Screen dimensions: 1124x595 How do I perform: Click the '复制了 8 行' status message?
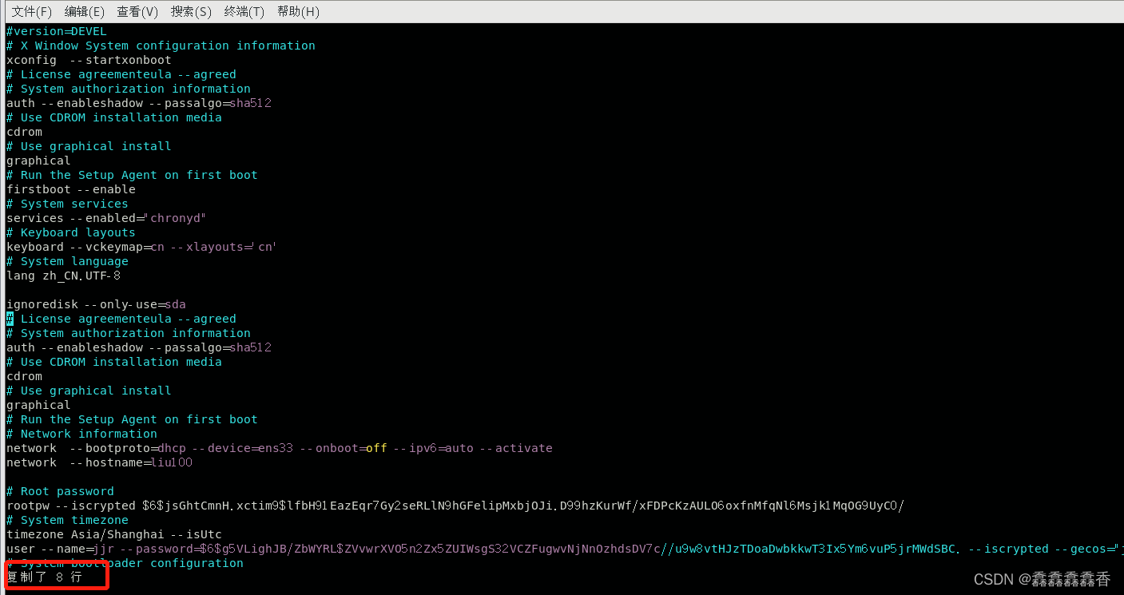point(44,577)
